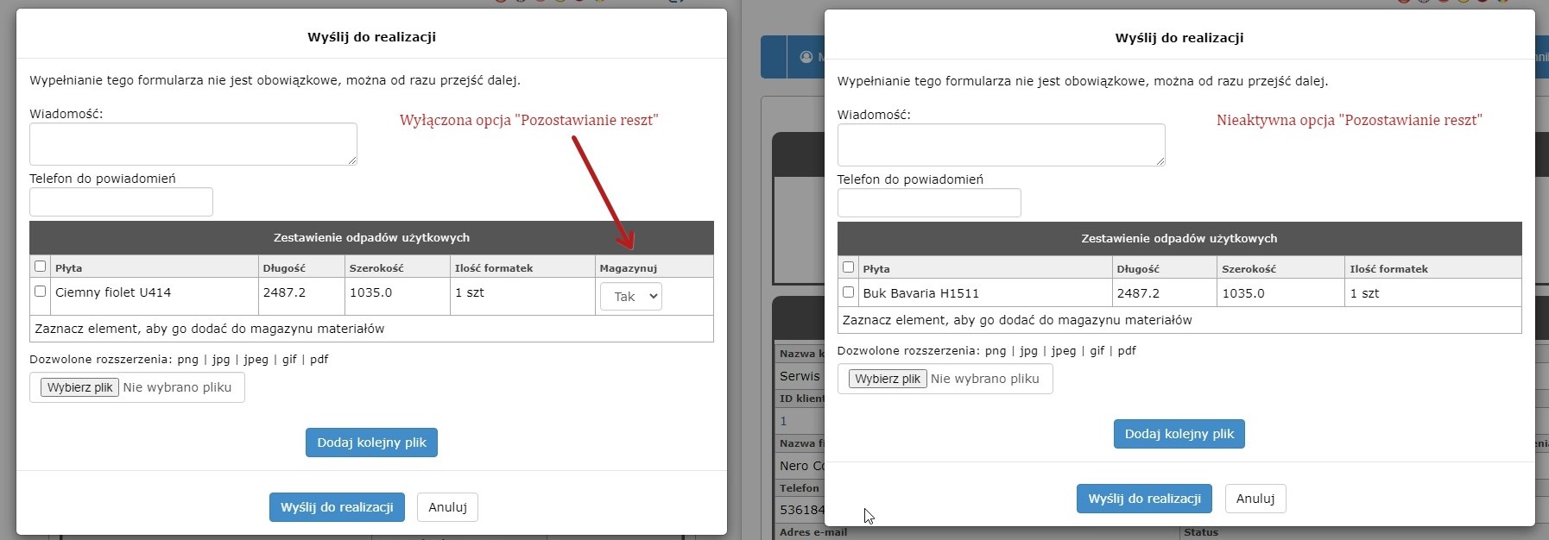Tick the checkbox beside Ciemny fiolet U414
The width and height of the screenshot is (1549, 540).
[40, 292]
